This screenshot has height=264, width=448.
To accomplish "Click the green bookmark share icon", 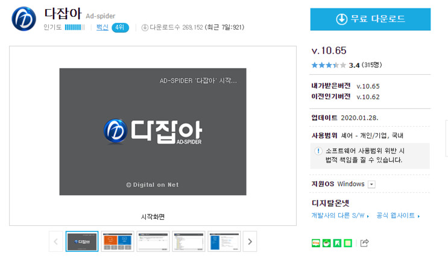I will pyautogui.click(x=337, y=243).
